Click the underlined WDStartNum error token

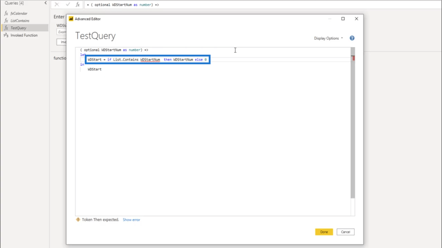click(150, 60)
